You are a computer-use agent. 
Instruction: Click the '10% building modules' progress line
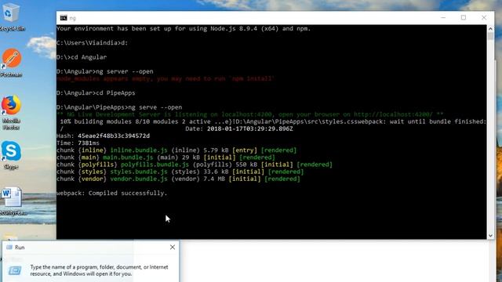point(273,121)
